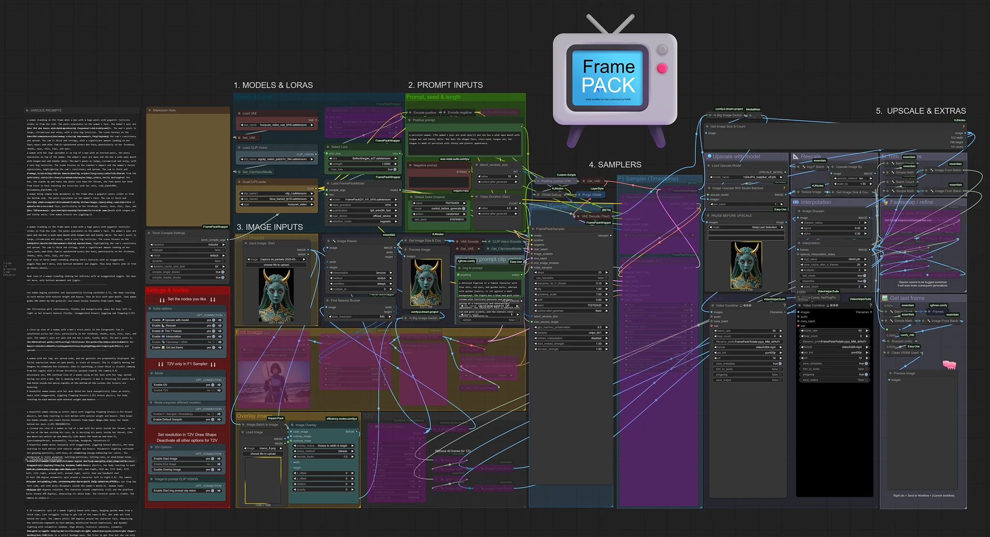
Task: Click the Encode positive node
Action: (424, 113)
